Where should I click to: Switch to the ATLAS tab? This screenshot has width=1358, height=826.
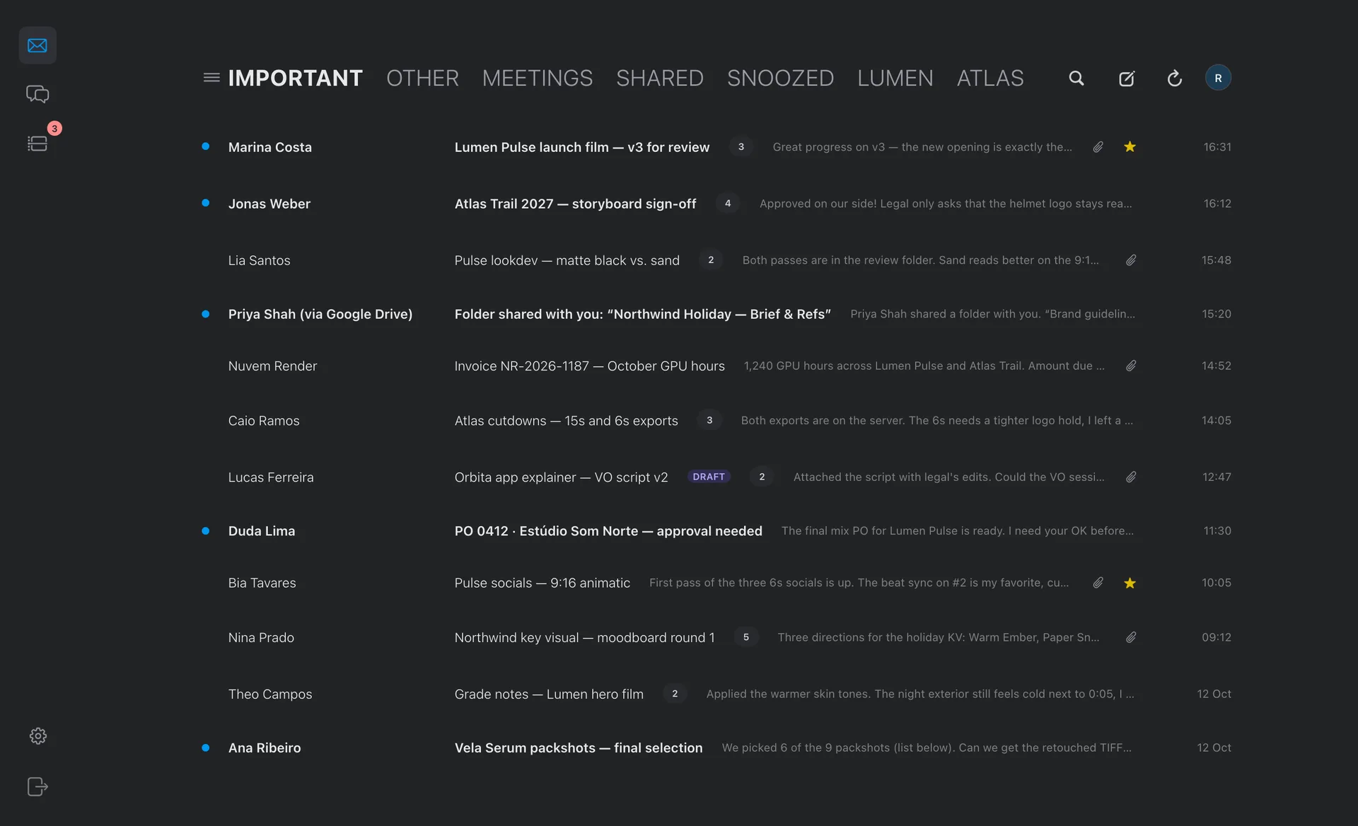[x=990, y=78]
